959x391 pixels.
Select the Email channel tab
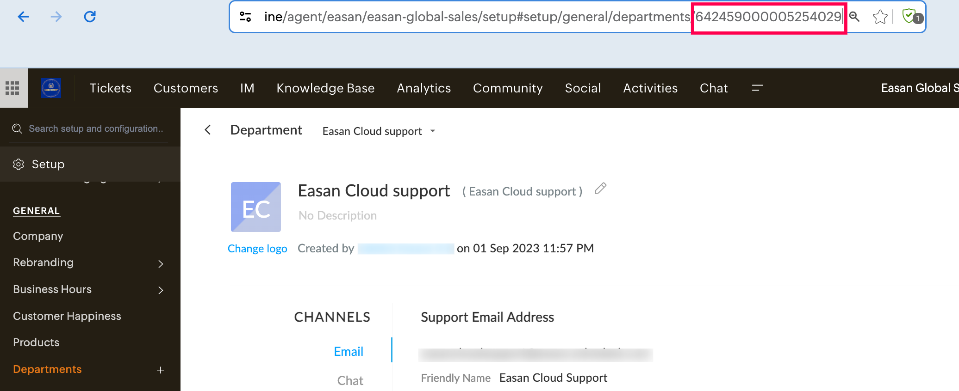click(349, 352)
